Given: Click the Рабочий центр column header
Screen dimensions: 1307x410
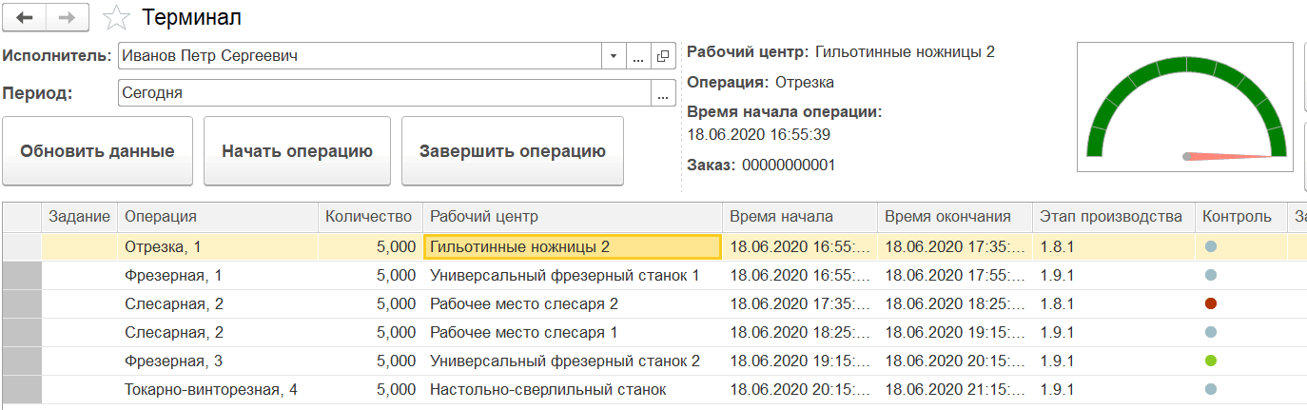Looking at the screenshot, I should (571, 217).
